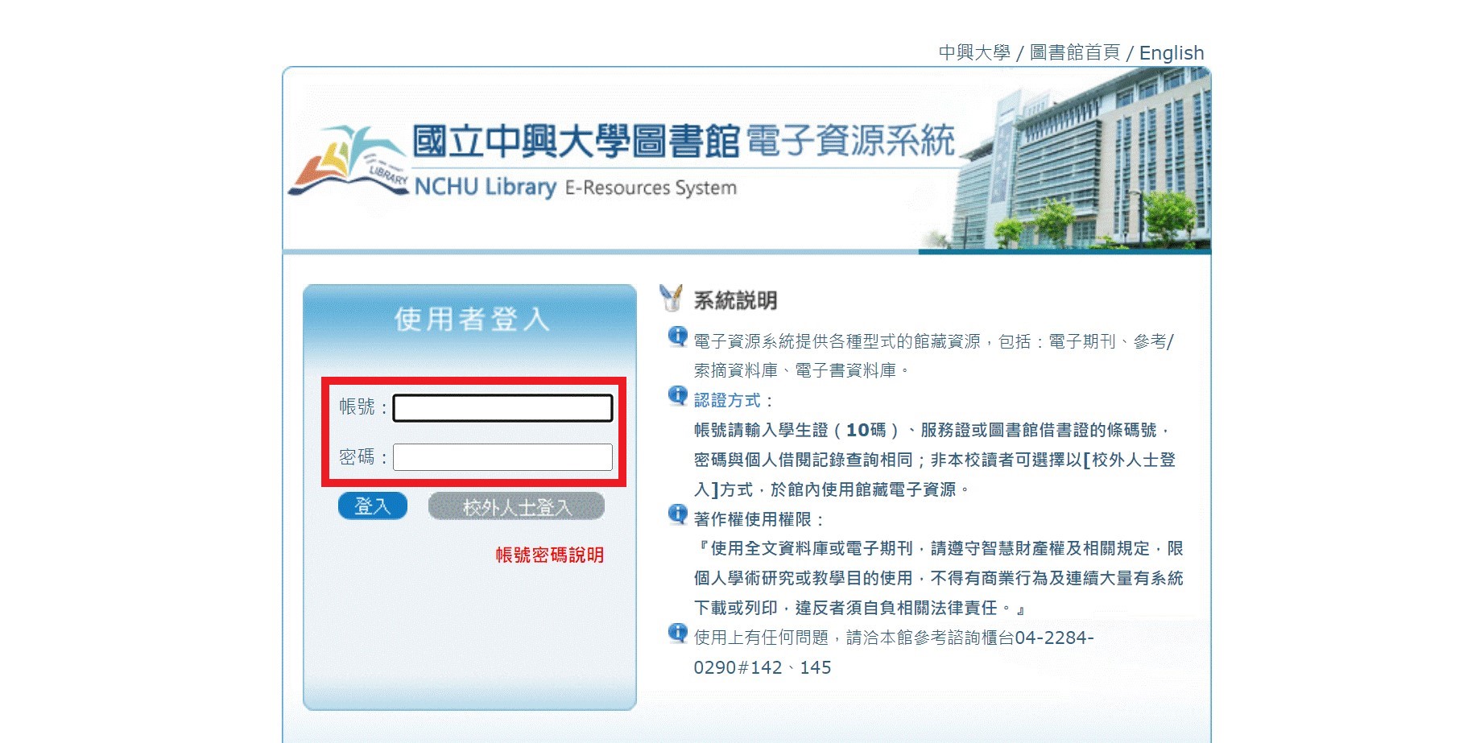The height and width of the screenshot is (743, 1484).
Task: Click the NCHU Library logo icon
Action: pyautogui.click(x=349, y=161)
